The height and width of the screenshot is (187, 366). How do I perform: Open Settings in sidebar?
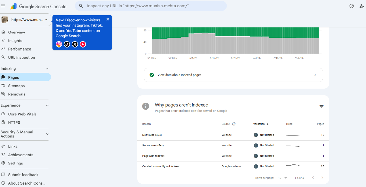tap(15, 163)
